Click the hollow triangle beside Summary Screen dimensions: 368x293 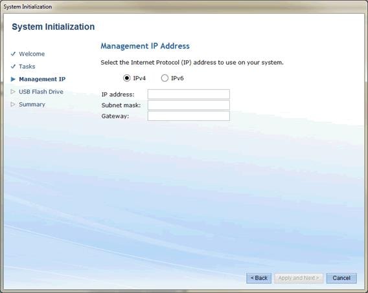(13, 105)
